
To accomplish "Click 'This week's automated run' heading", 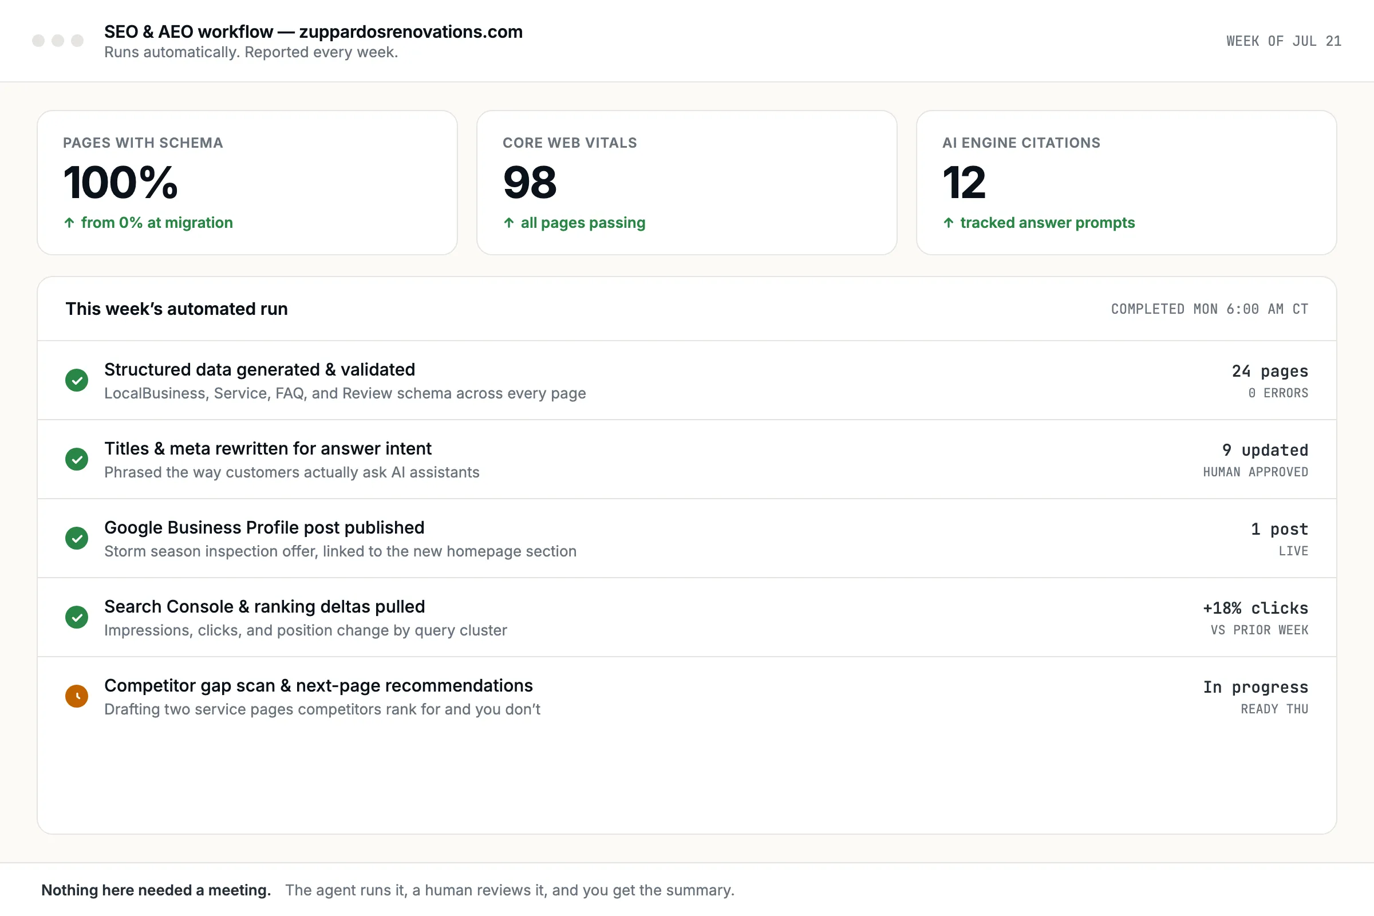I will pos(176,309).
